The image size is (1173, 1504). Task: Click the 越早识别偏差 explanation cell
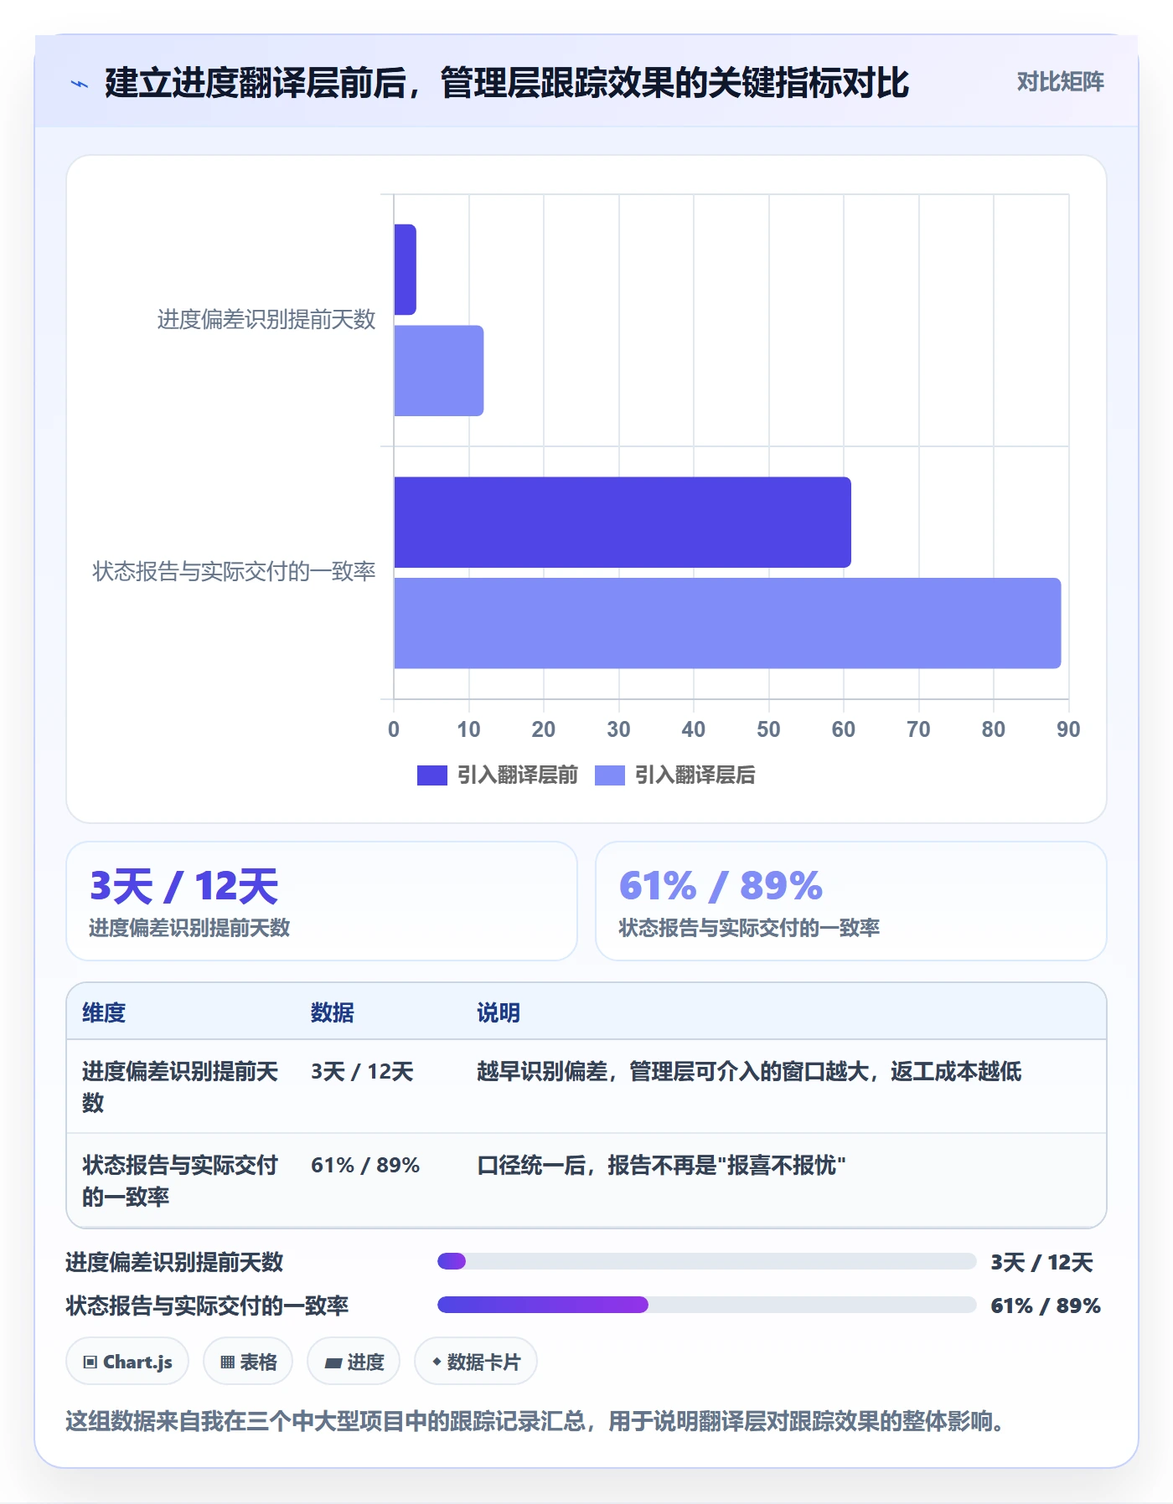(749, 1072)
